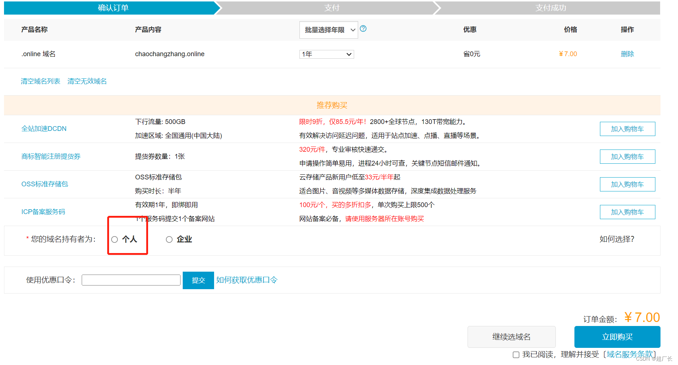Check the 域名服务条款 agreement checkbox

click(x=516, y=355)
